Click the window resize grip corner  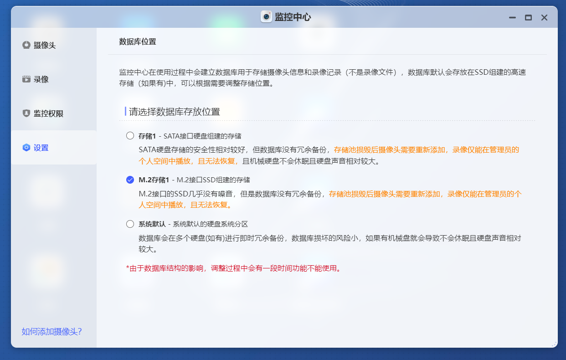pyautogui.click(x=554, y=344)
